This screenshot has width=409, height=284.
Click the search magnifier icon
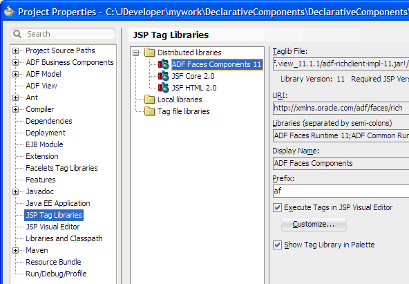(x=17, y=34)
